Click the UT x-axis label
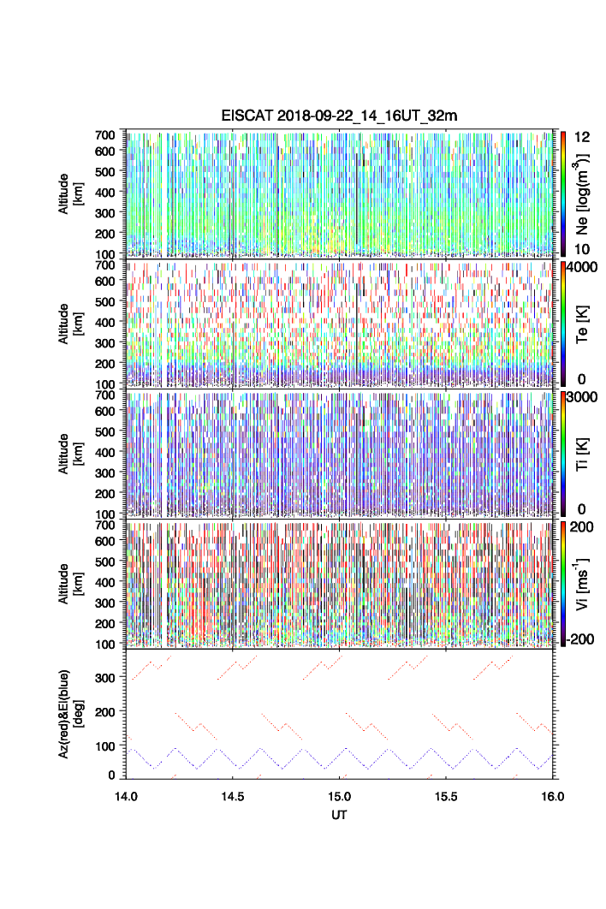This screenshot has height=909, width=606. pos(340,815)
